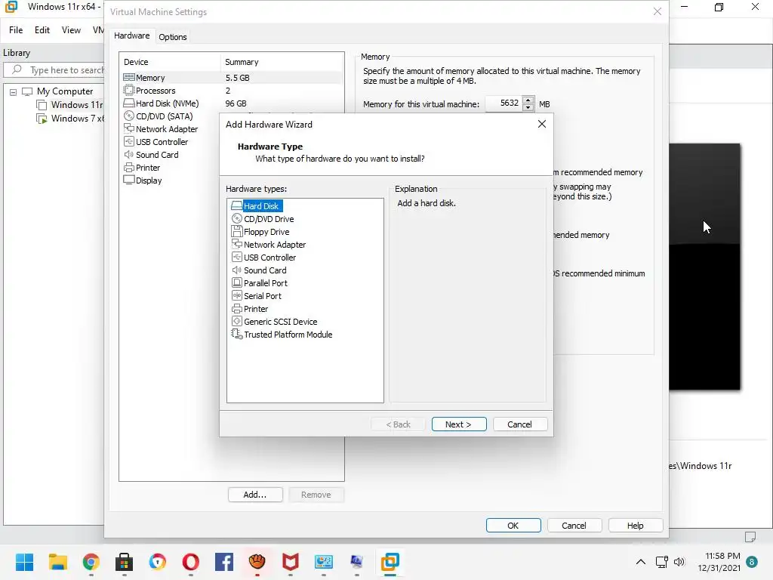Screen dimensions: 773x580
Task: Select Sound Card icon in hardware types
Action: [x=236, y=270]
